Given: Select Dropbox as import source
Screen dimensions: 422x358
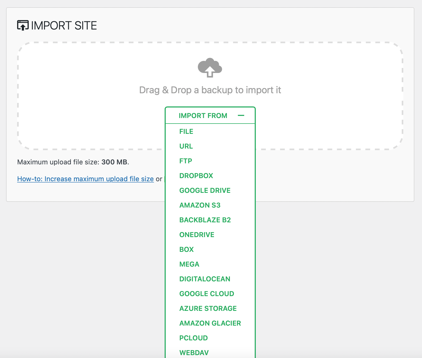Looking at the screenshot, I should coord(196,176).
